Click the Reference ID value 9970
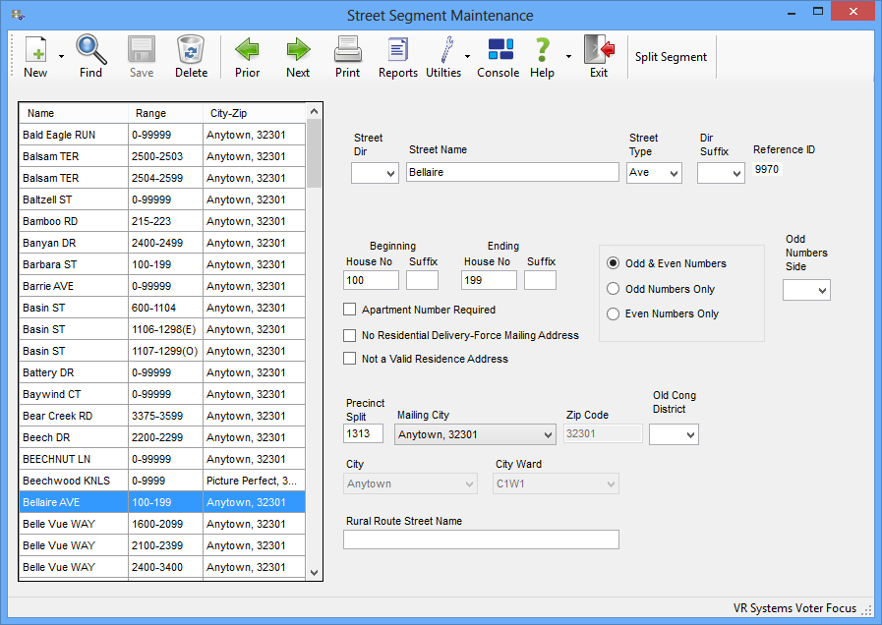The width and height of the screenshot is (882, 625). coord(767,169)
